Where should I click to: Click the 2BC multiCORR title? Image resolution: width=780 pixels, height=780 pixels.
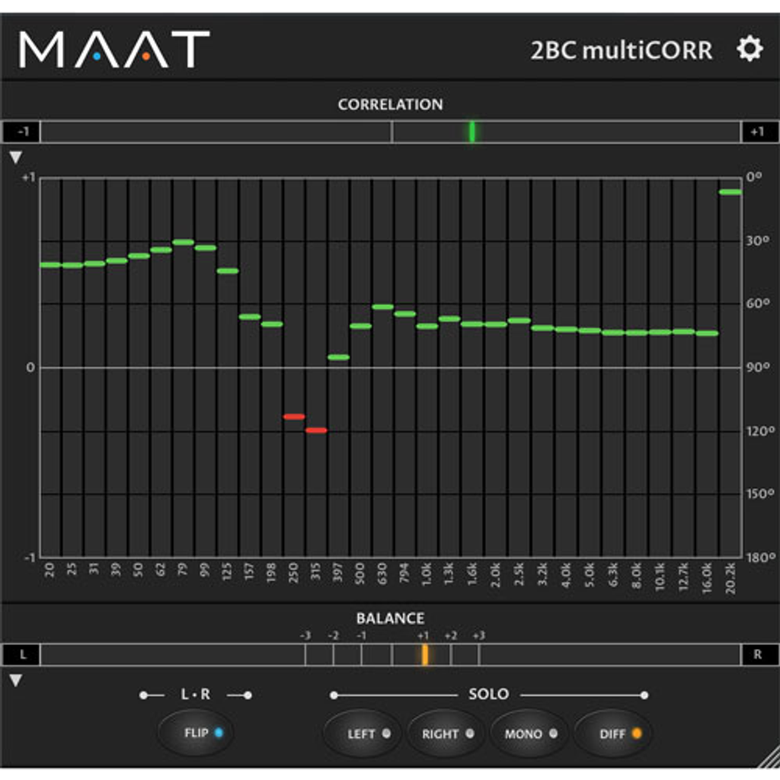click(x=622, y=51)
